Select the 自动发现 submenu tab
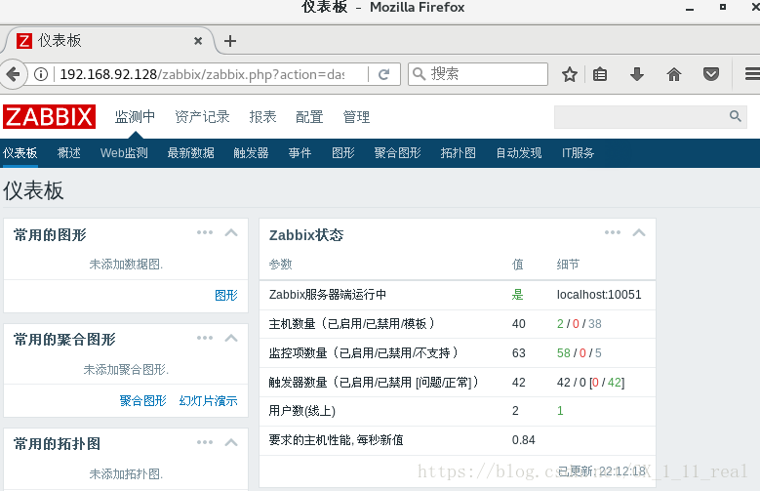The image size is (760, 491). click(519, 153)
